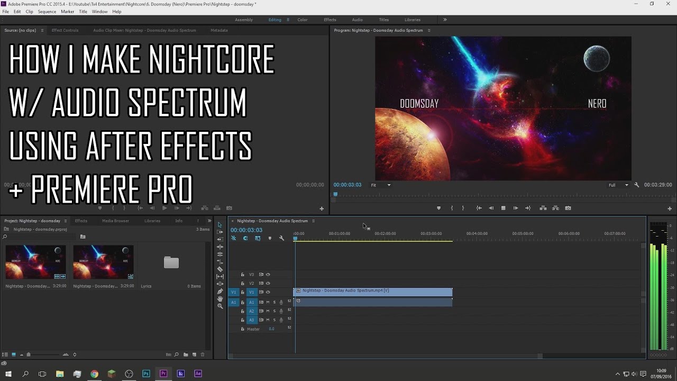The height and width of the screenshot is (381, 677).
Task: Show overflow workspaces chevron
Action: [x=445, y=20]
